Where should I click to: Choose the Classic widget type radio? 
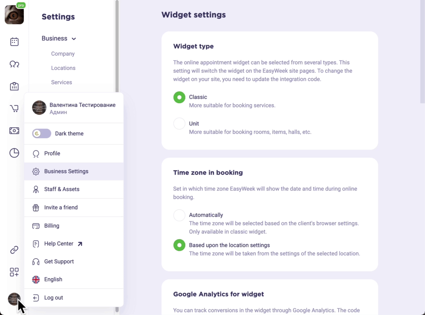pyautogui.click(x=179, y=97)
